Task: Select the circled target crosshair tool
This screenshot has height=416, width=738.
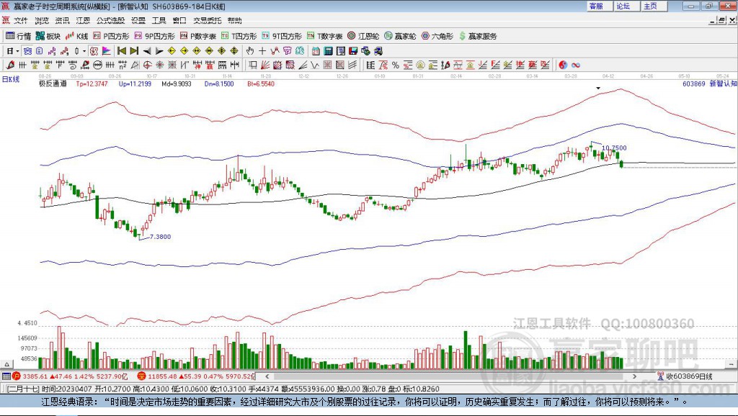Action: pyautogui.click(x=147, y=65)
